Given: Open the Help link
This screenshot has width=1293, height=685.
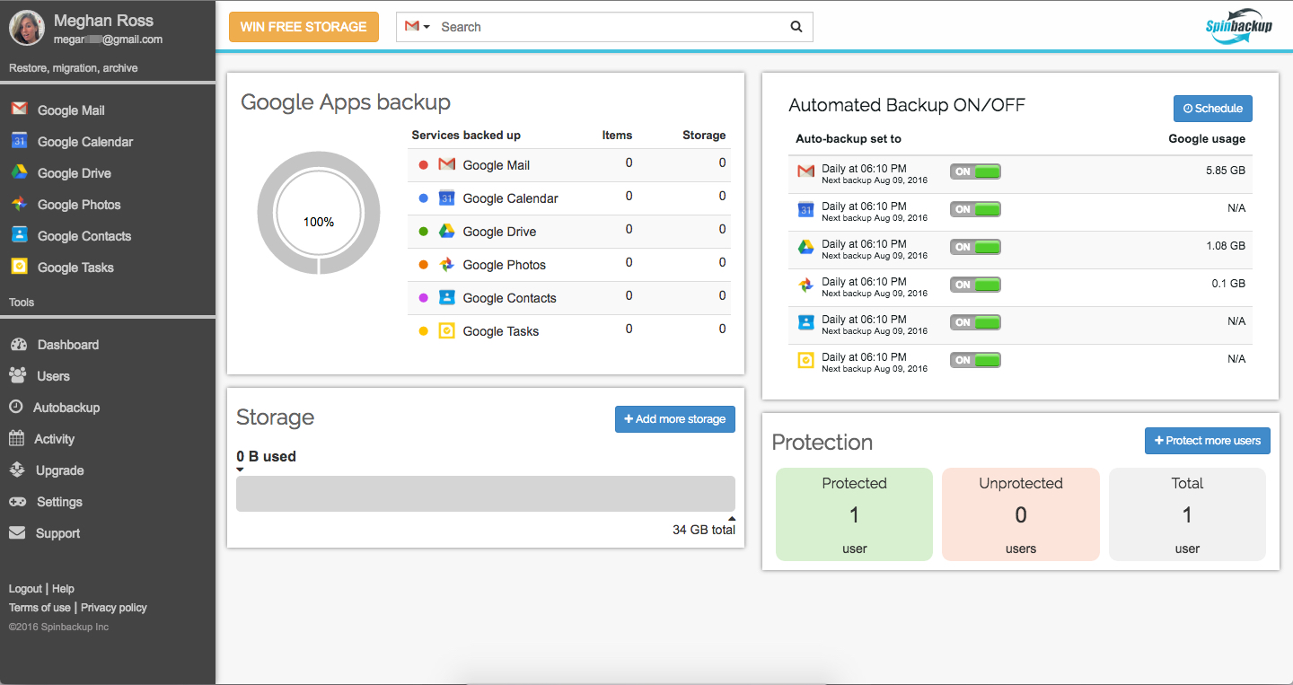Looking at the screenshot, I should (x=63, y=589).
